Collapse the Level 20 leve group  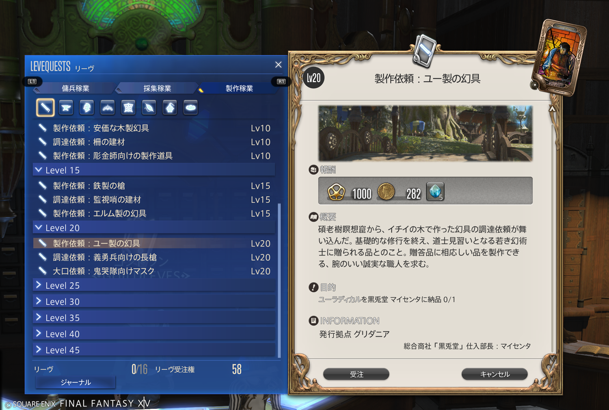coord(154,228)
